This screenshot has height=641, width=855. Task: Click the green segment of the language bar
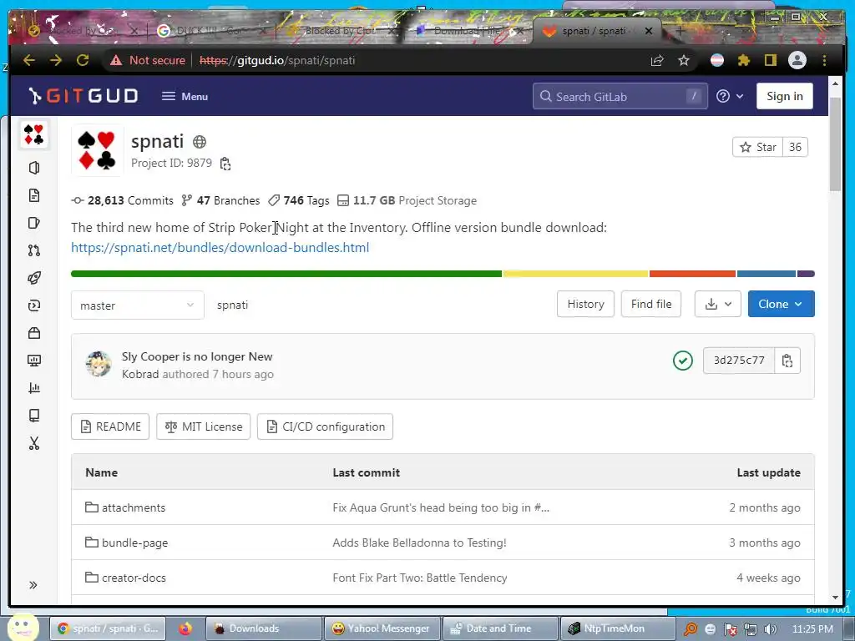pos(286,274)
